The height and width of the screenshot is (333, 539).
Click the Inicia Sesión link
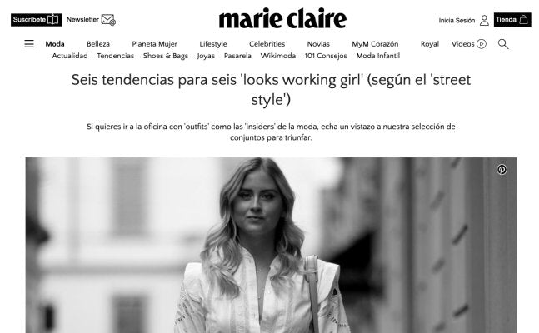[457, 21]
